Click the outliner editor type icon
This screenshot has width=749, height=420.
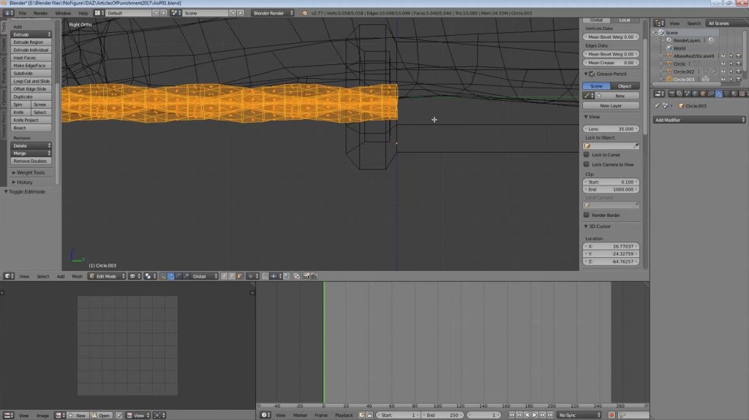coord(658,23)
